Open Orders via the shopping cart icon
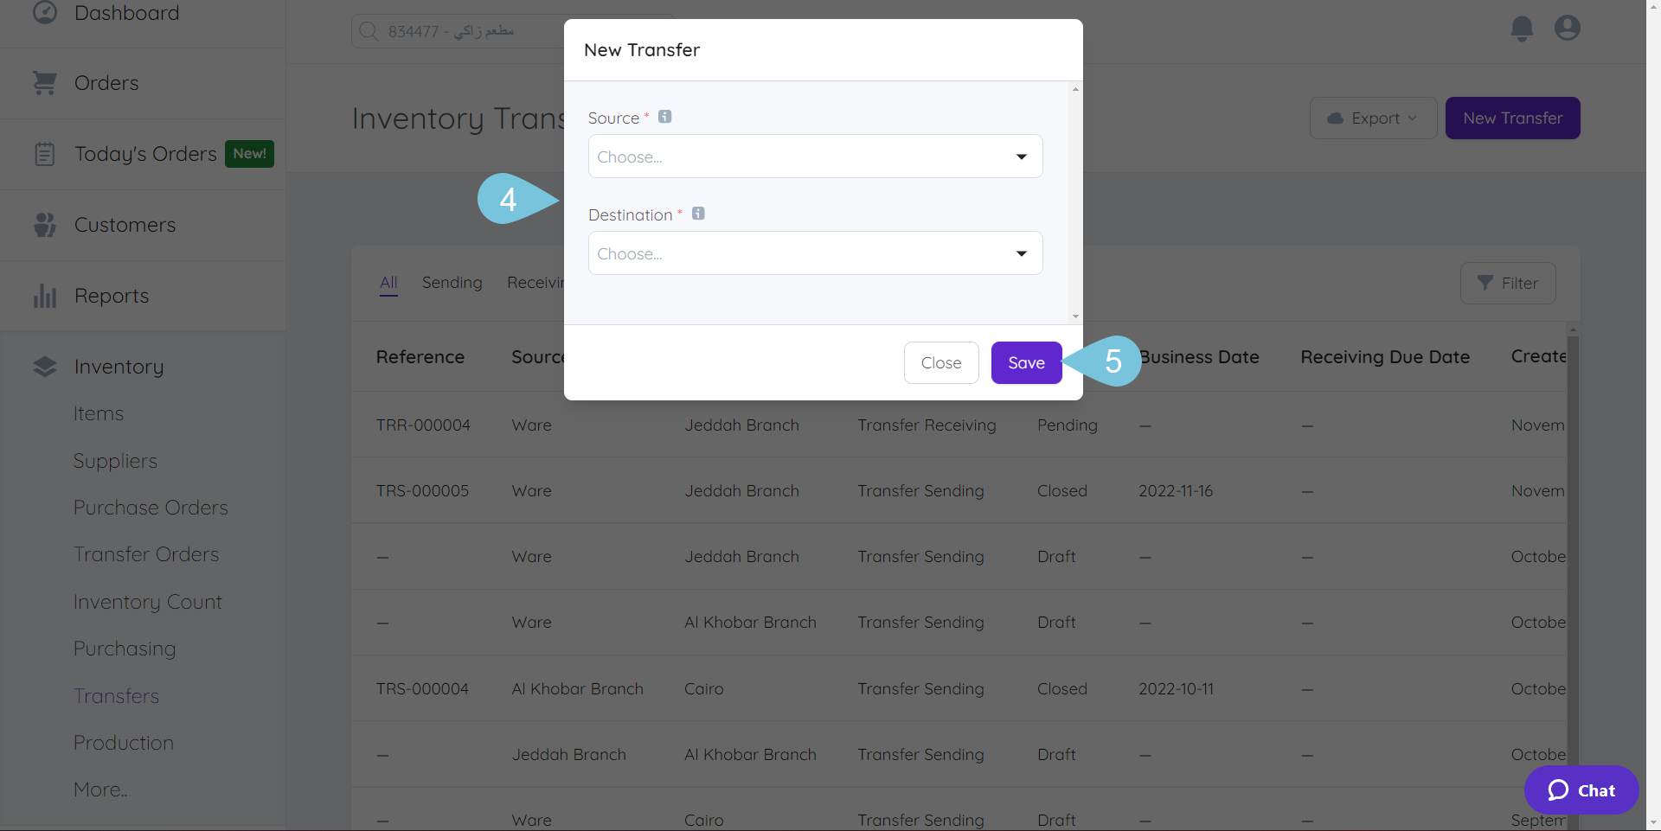This screenshot has height=831, width=1661. tap(44, 81)
